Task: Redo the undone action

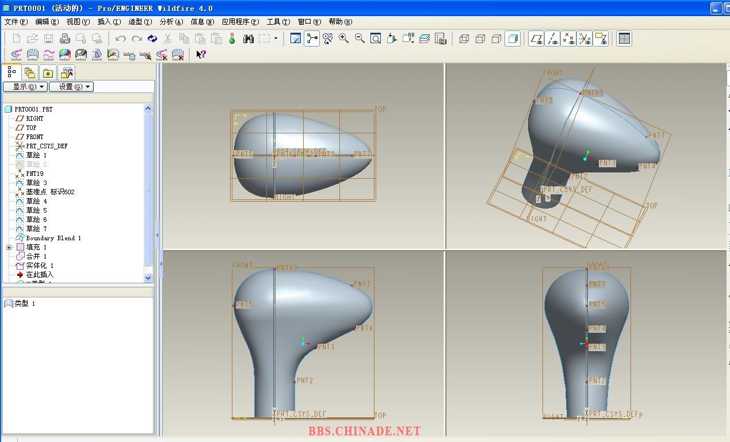Action: coord(136,39)
